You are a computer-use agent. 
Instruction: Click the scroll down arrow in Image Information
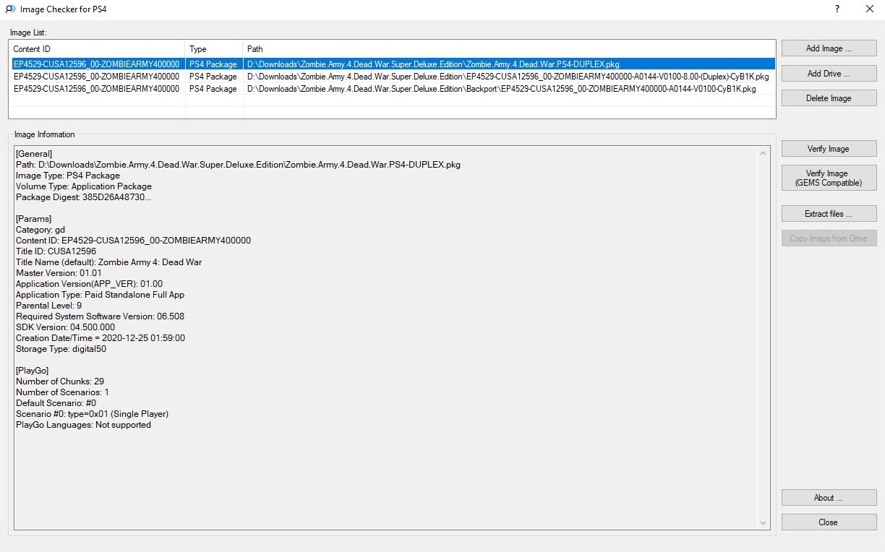[x=764, y=522]
